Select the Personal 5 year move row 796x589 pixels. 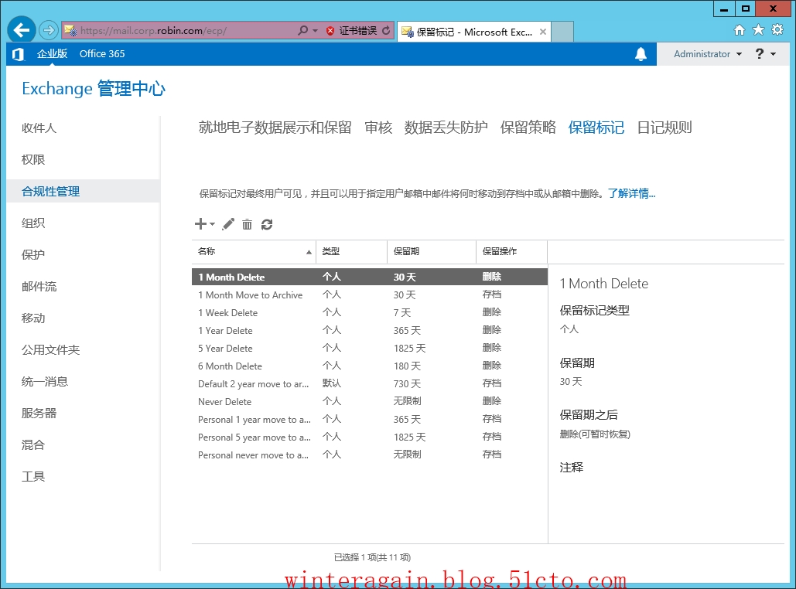pyautogui.click(x=370, y=437)
